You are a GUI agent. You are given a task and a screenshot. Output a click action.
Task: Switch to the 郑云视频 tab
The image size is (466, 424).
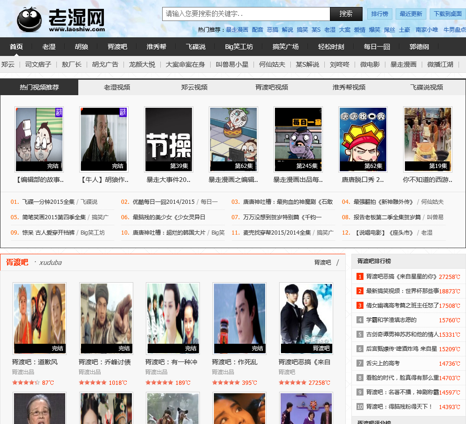coord(194,87)
